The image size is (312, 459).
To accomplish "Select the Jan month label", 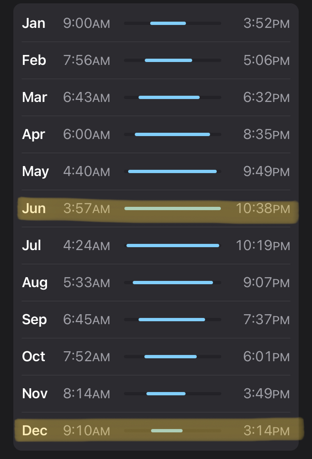I will click(x=34, y=23).
